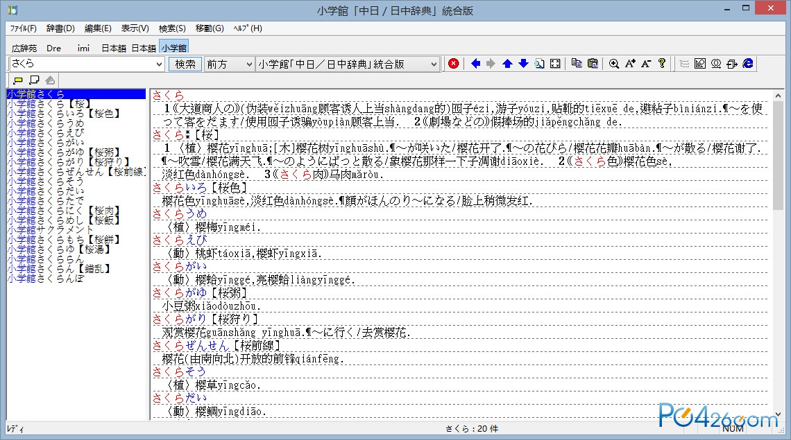This screenshot has height=440, width=791.
Task: Click the scrollbar down arrow in the definition pane
Action: [778, 414]
